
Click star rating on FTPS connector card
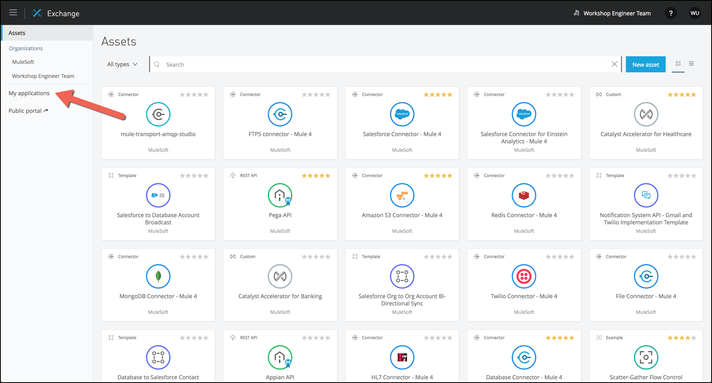[316, 95]
